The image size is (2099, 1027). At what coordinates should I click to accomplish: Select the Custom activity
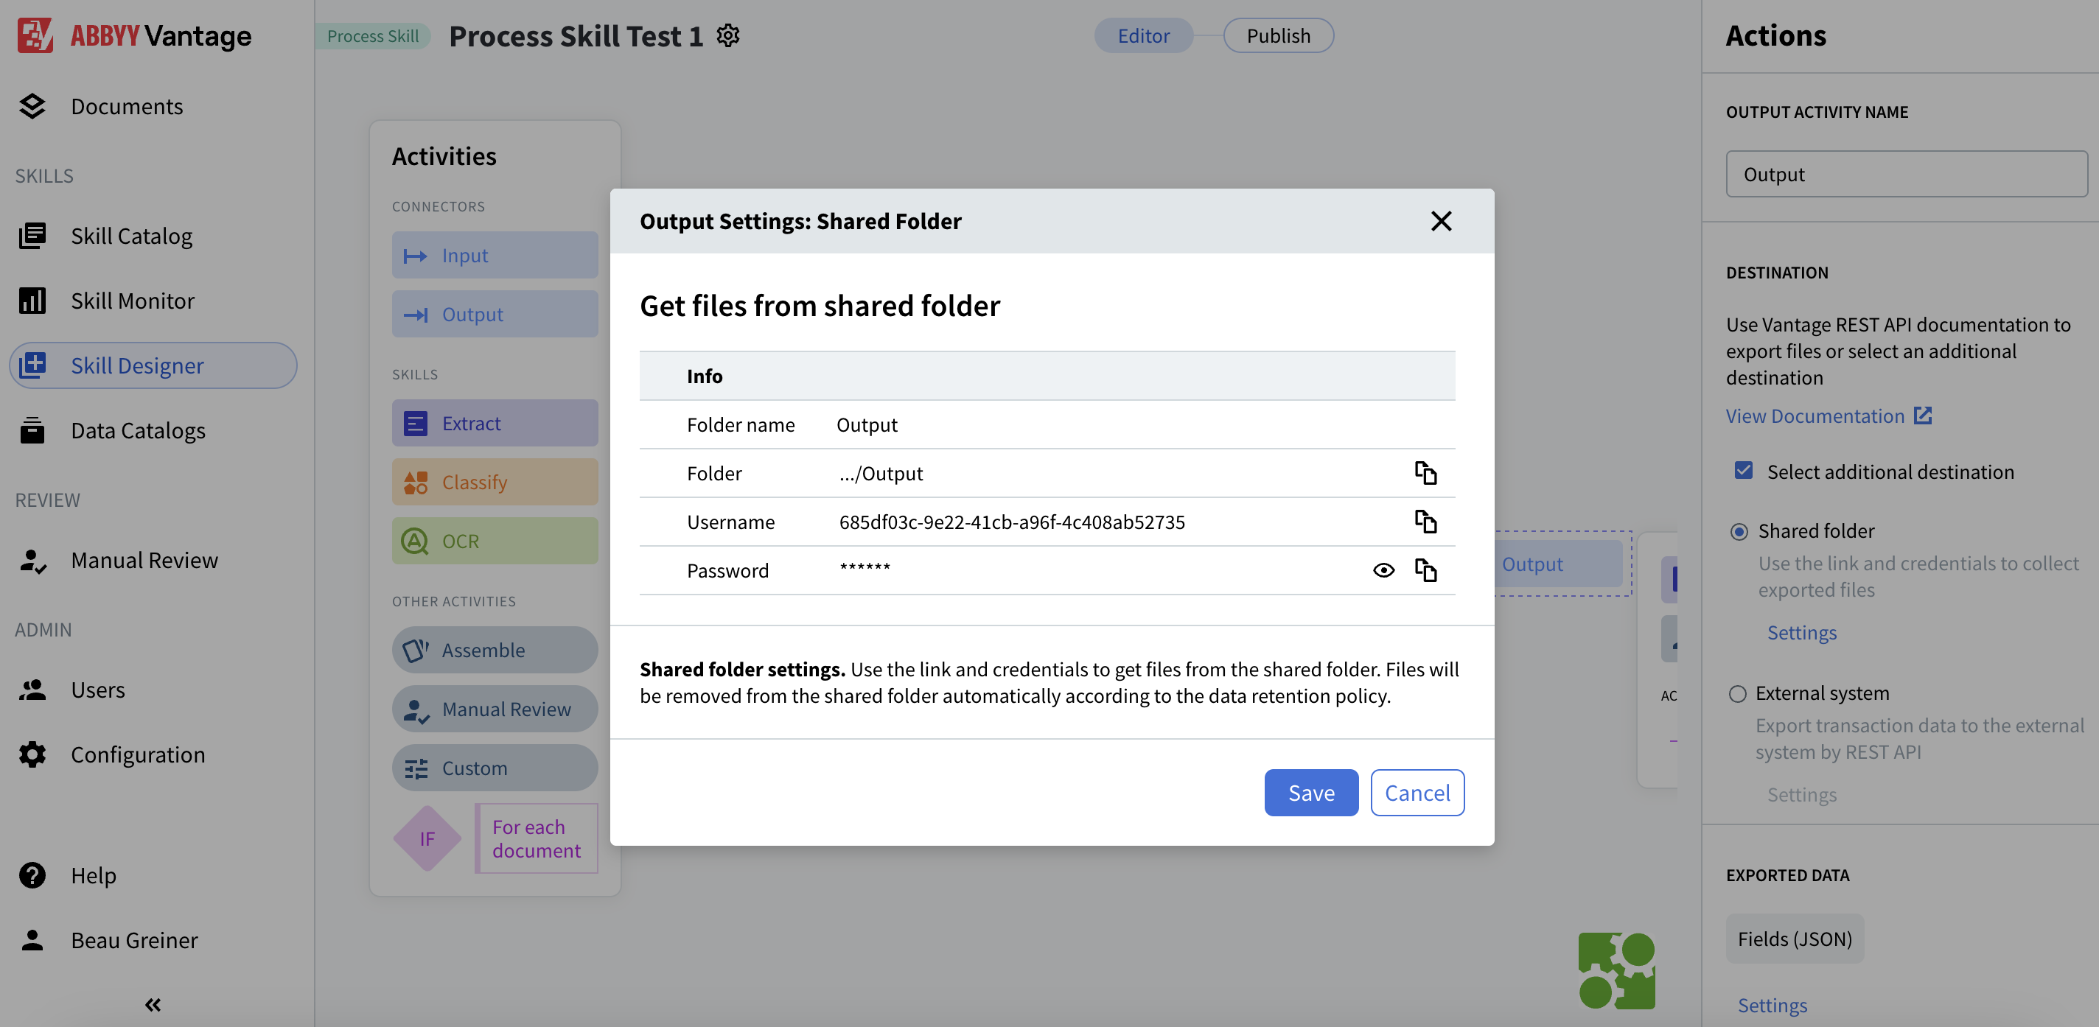click(x=495, y=767)
